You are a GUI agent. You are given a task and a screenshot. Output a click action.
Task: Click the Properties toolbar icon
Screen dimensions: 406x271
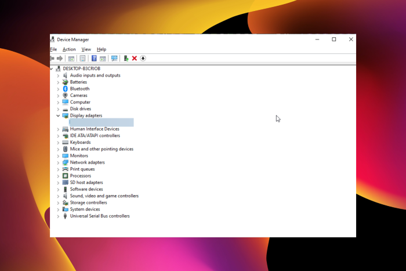pos(82,59)
